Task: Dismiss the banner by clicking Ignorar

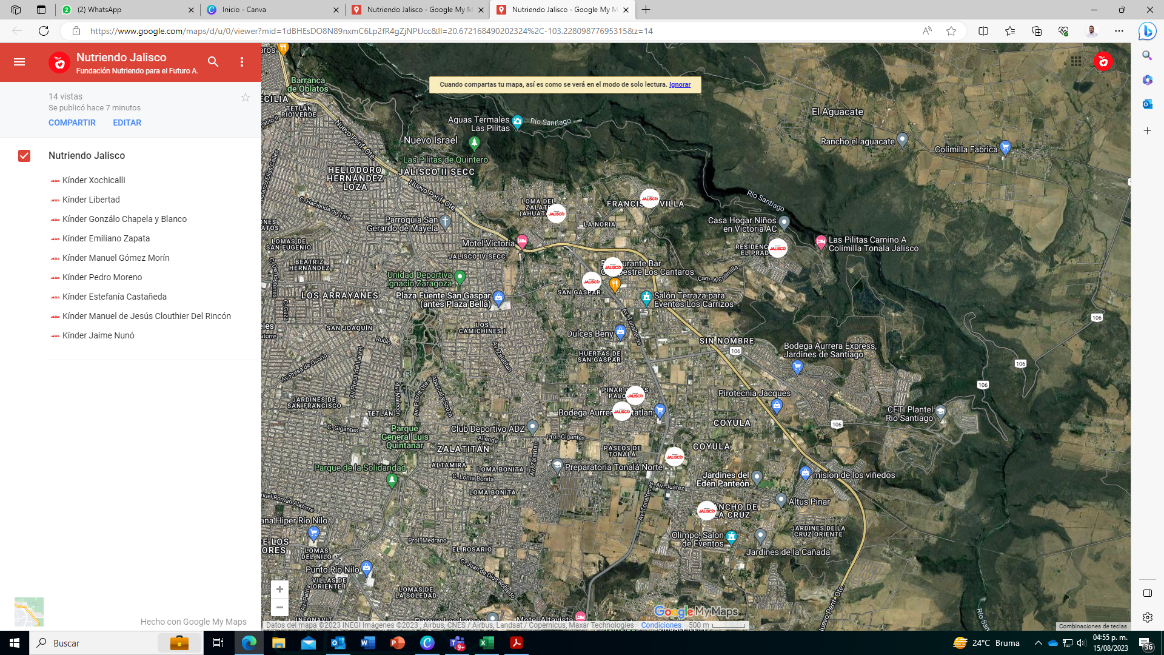Action: point(680,85)
